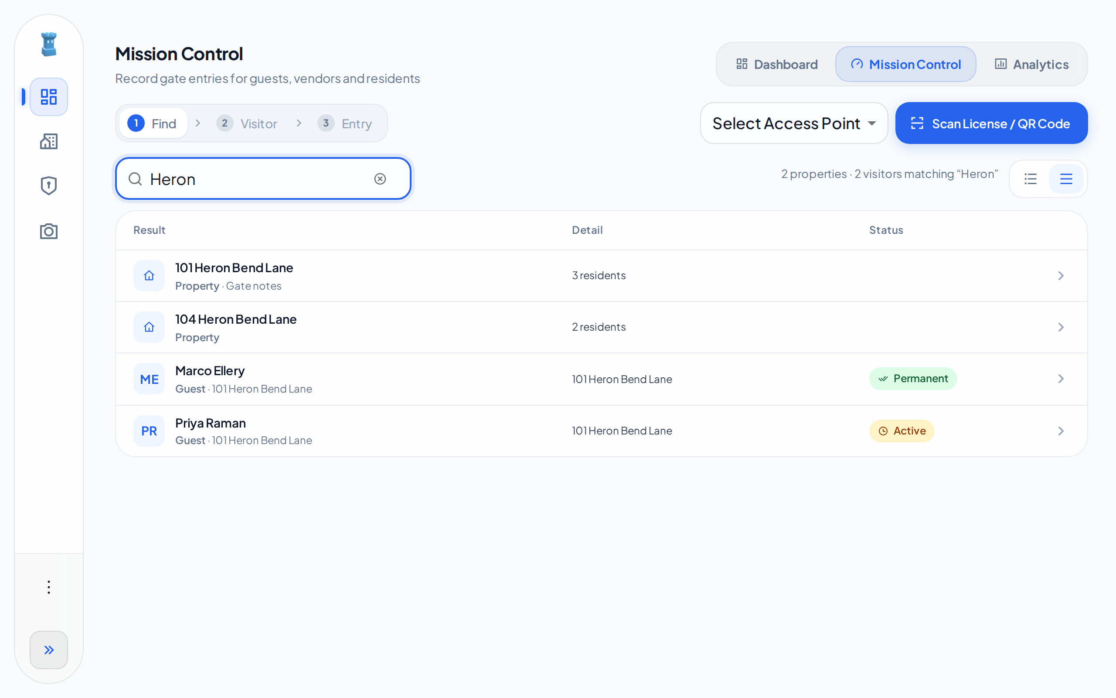Open Priya Raman row chevron

tap(1061, 431)
